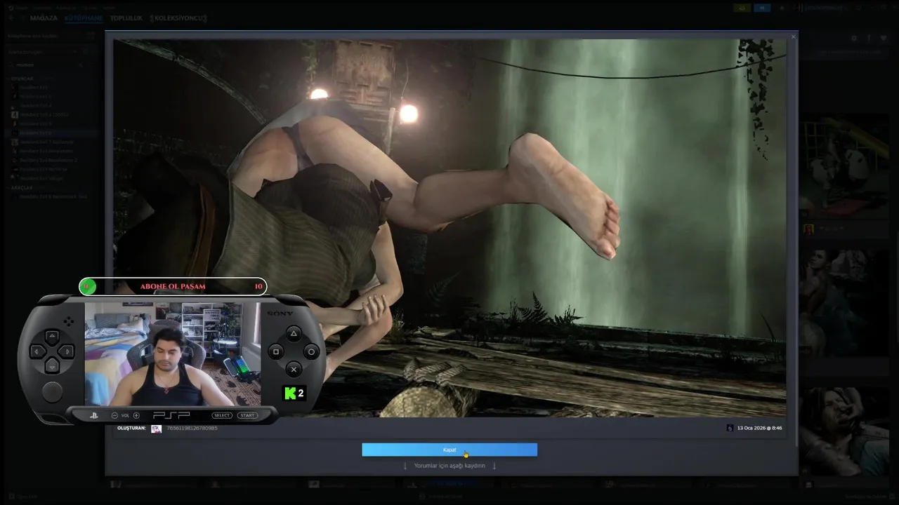899x505 pixels.
Task: Click the blue Kapat button
Action: coord(449,450)
